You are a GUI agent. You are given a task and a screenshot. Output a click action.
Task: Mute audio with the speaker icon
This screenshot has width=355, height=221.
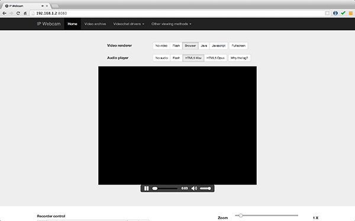(x=194, y=189)
